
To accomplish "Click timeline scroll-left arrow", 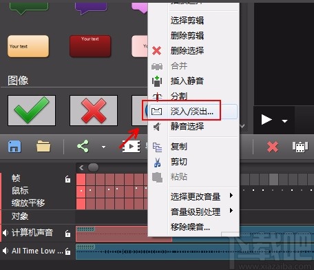I will (81, 167).
